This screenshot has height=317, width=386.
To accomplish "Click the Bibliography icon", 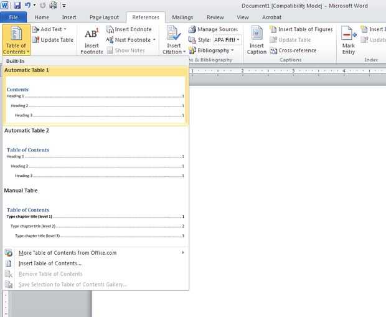I will click(x=192, y=50).
